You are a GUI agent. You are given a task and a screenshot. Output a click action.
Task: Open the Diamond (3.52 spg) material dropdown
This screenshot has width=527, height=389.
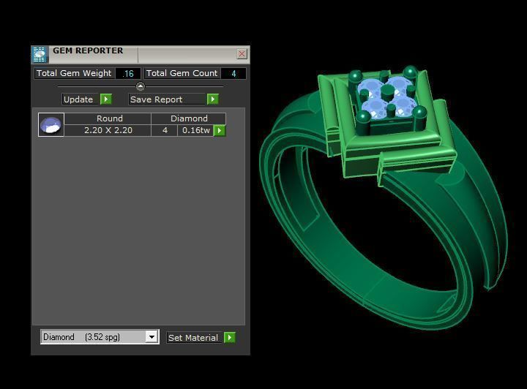[x=100, y=336]
